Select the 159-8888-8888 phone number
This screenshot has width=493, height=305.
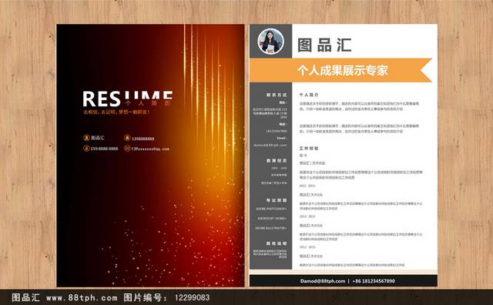pyautogui.click(x=104, y=149)
